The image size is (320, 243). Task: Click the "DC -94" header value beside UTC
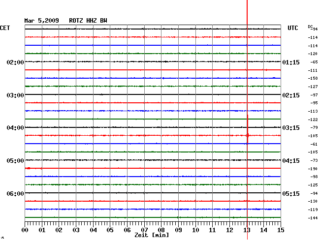click(313, 28)
